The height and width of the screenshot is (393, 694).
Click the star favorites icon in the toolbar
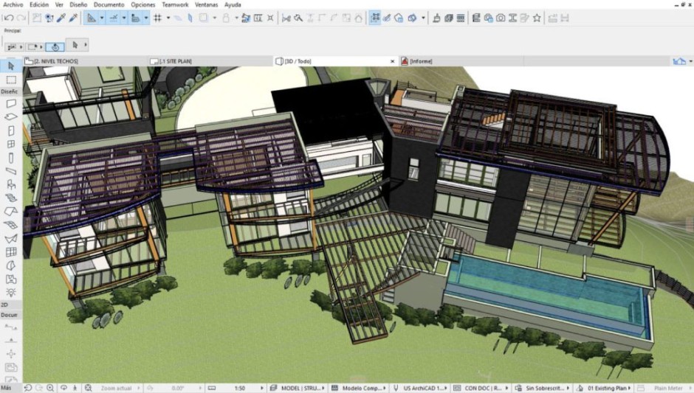[537, 18]
